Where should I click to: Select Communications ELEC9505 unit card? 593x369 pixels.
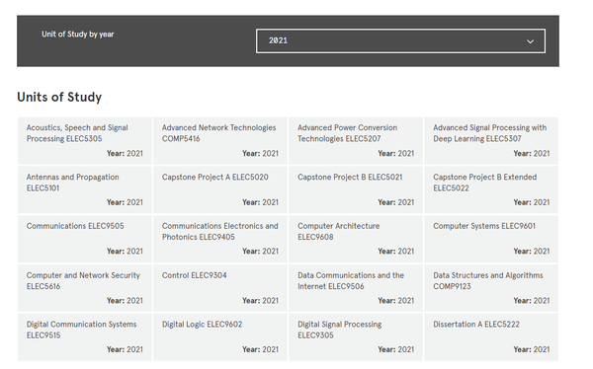click(85, 239)
